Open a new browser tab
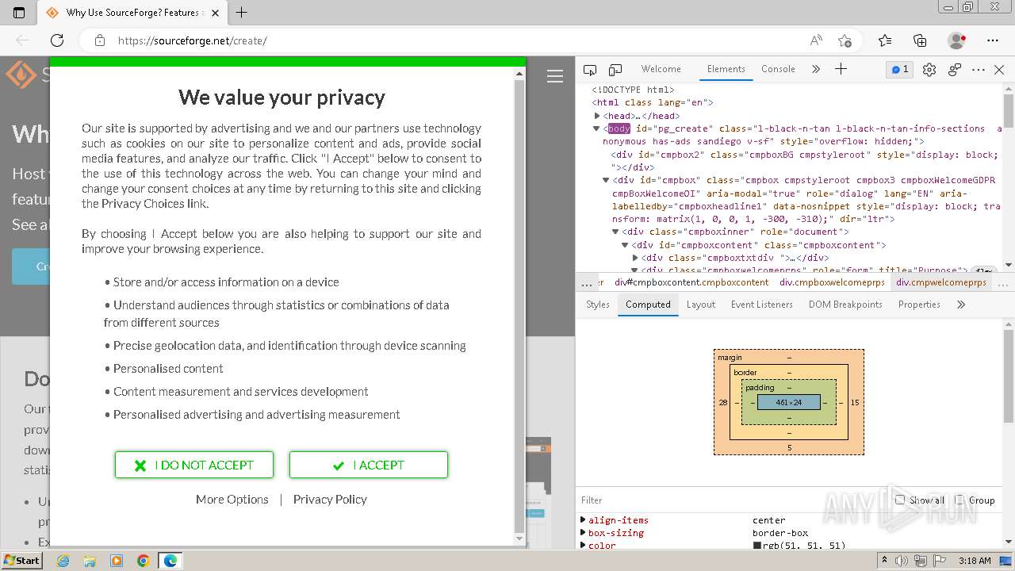 242,13
